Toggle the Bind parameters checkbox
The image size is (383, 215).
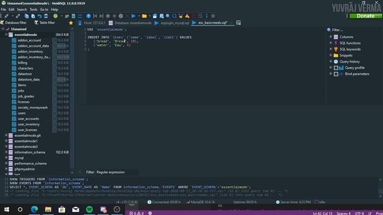click(x=336, y=74)
